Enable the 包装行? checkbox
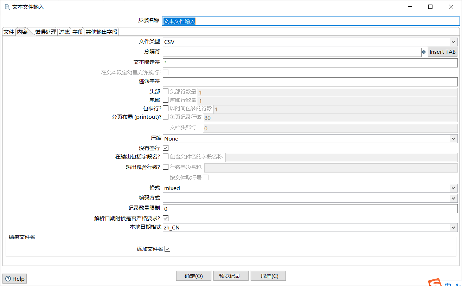 (x=166, y=108)
